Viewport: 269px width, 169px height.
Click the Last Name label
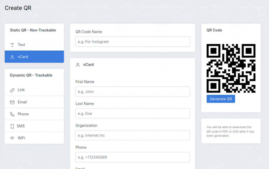[85, 104]
